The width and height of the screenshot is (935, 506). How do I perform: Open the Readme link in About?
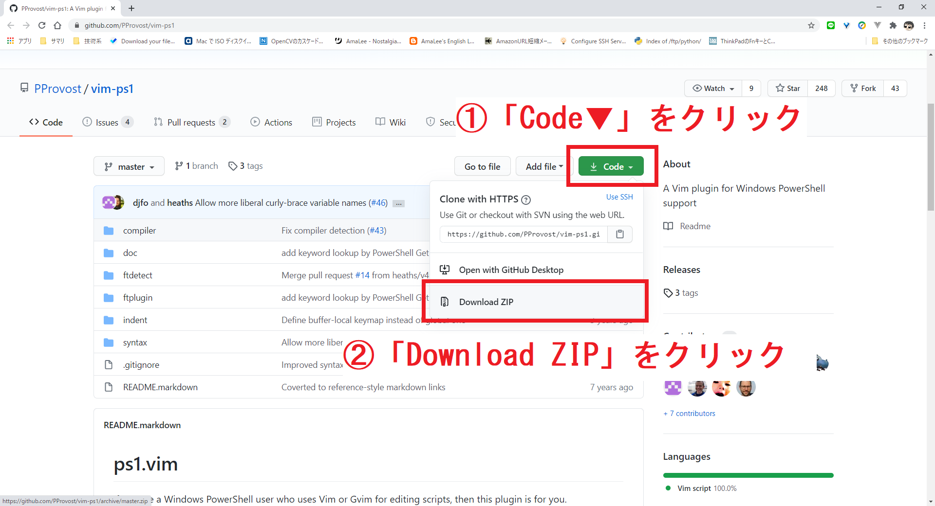[687, 226]
